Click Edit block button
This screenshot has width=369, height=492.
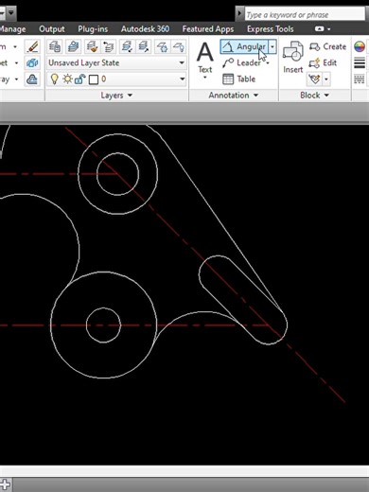click(323, 62)
